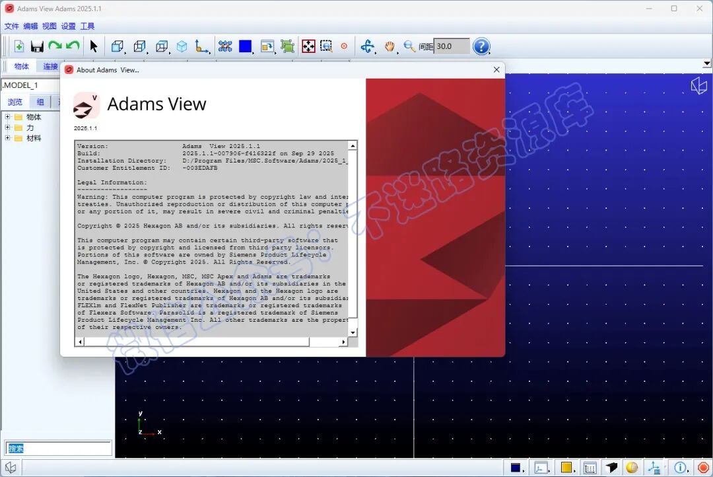Save the database with the floppy disk icon
This screenshot has height=477, width=713.
click(37, 46)
